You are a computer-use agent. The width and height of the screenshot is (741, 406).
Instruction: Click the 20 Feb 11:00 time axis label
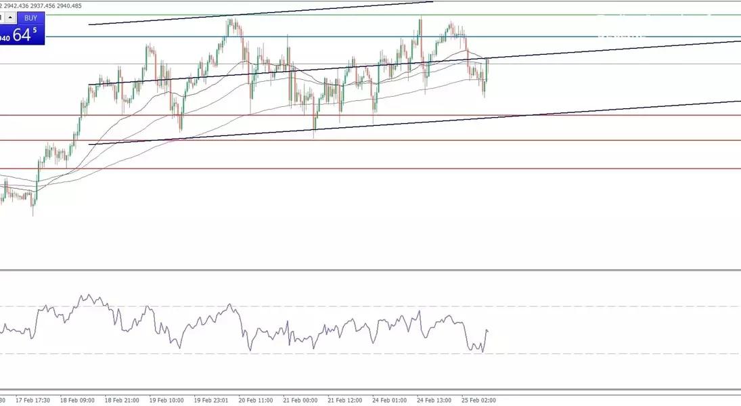point(256,400)
